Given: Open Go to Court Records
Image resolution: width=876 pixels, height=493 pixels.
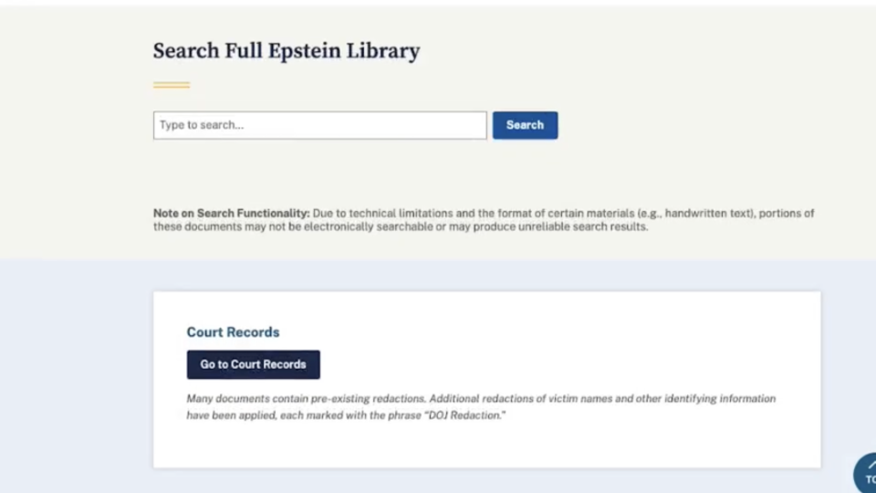Looking at the screenshot, I should click(x=253, y=364).
